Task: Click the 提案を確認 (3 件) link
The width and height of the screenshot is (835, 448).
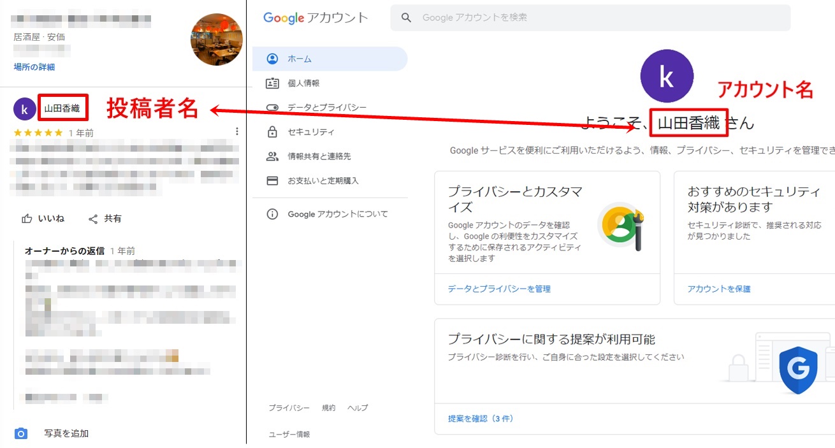Action: (x=481, y=419)
